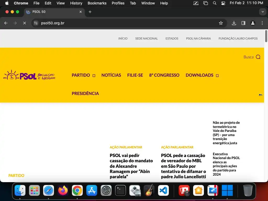
Task: Open article on termelétrica no Vale do Paraíba
Action: click(x=226, y=133)
